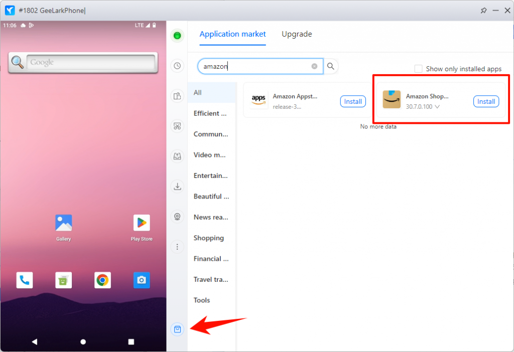This screenshot has width=514, height=352.
Task: Click the Amazon Shopping app icon
Action: [x=392, y=100]
